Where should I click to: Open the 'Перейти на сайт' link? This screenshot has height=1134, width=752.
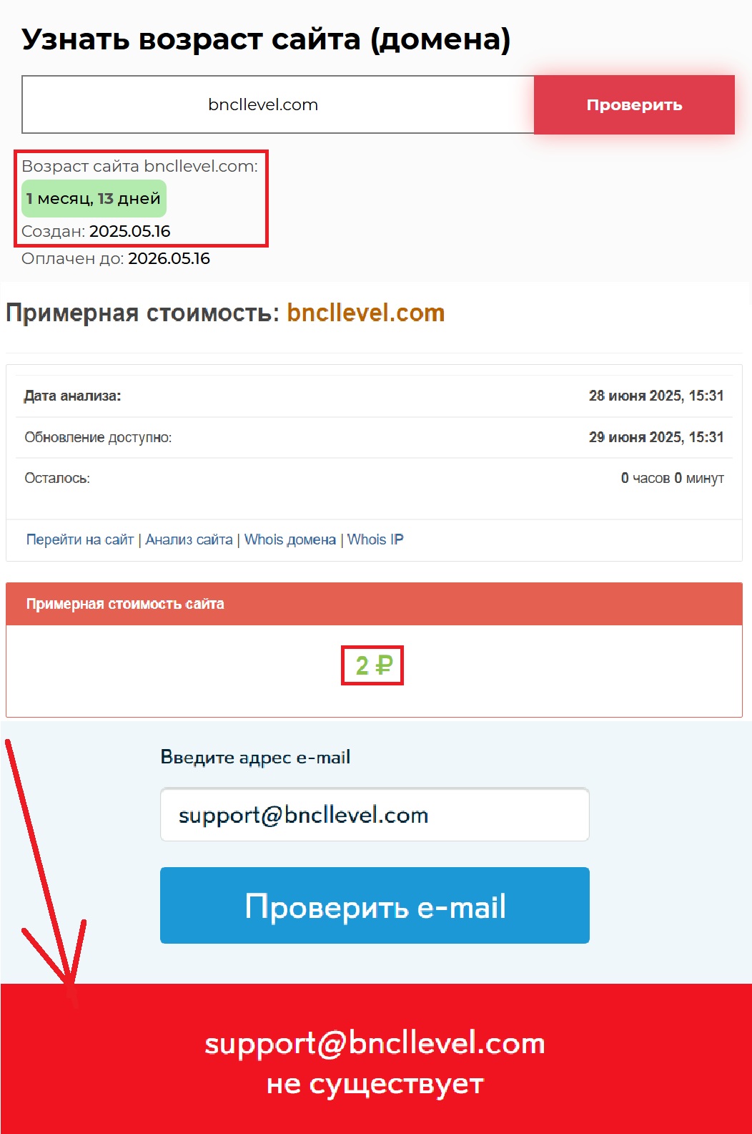coord(80,539)
